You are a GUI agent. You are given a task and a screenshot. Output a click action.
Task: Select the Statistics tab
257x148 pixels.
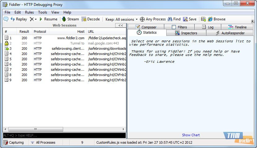pyautogui.click(x=147, y=32)
